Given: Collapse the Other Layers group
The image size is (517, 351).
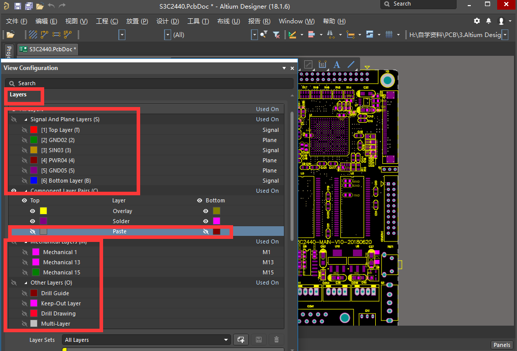Looking at the screenshot, I should pyautogui.click(x=26, y=283).
